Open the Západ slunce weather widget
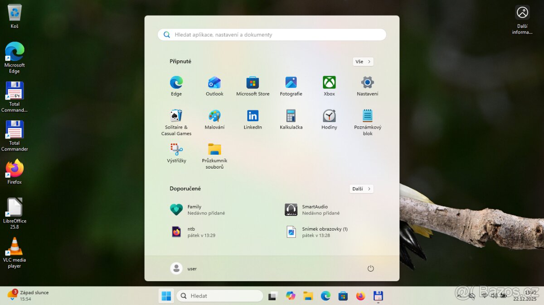544x305 pixels. (25, 295)
